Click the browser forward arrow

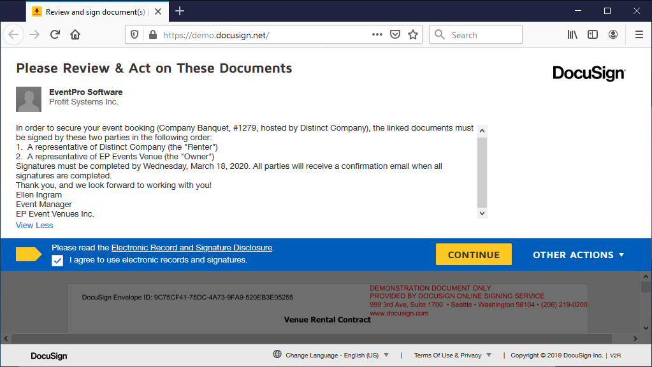(34, 34)
